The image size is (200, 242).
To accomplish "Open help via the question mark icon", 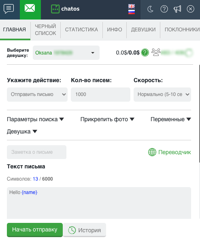I will pyautogui.click(x=164, y=9).
